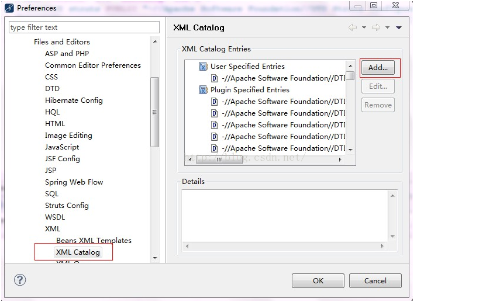Select XML node in the tree
The height and width of the screenshot is (302, 479).
pos(53,229)
